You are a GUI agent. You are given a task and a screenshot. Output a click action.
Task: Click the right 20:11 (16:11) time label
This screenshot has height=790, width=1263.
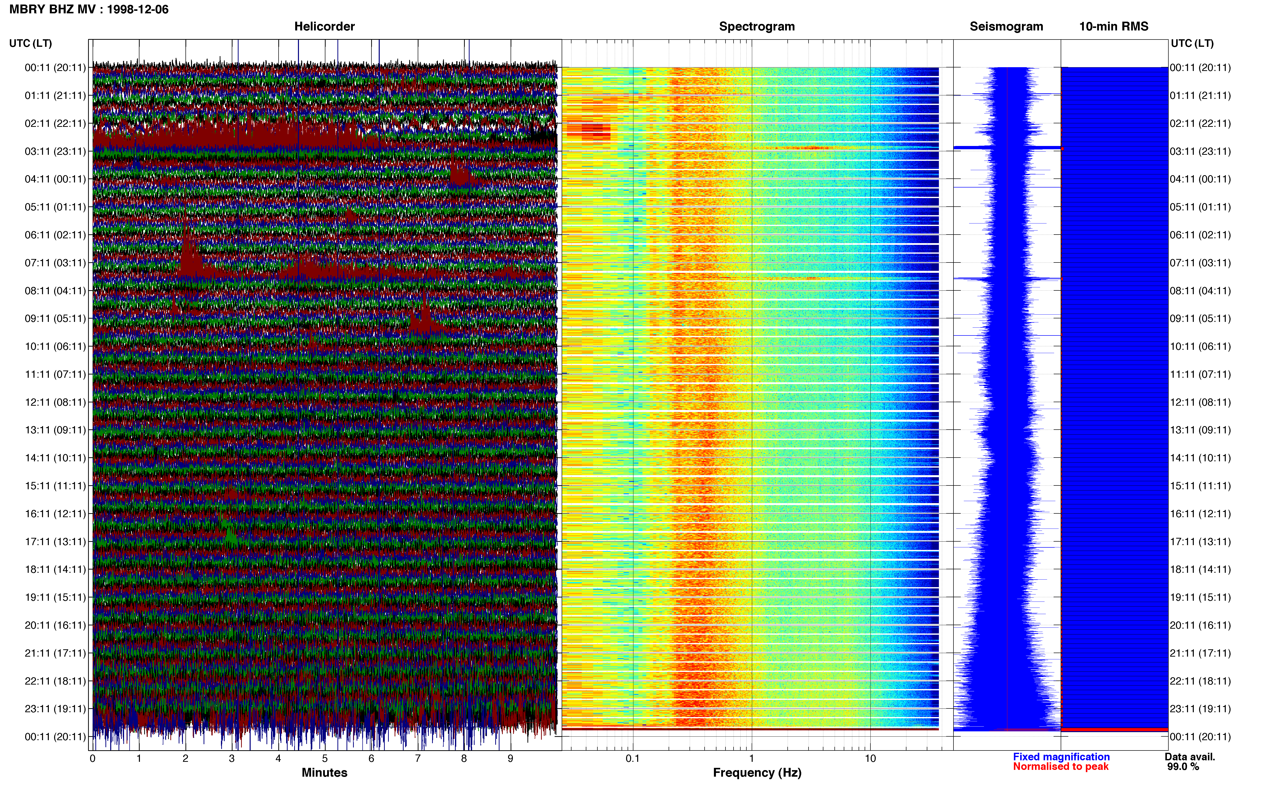(x=1200, y=625)
